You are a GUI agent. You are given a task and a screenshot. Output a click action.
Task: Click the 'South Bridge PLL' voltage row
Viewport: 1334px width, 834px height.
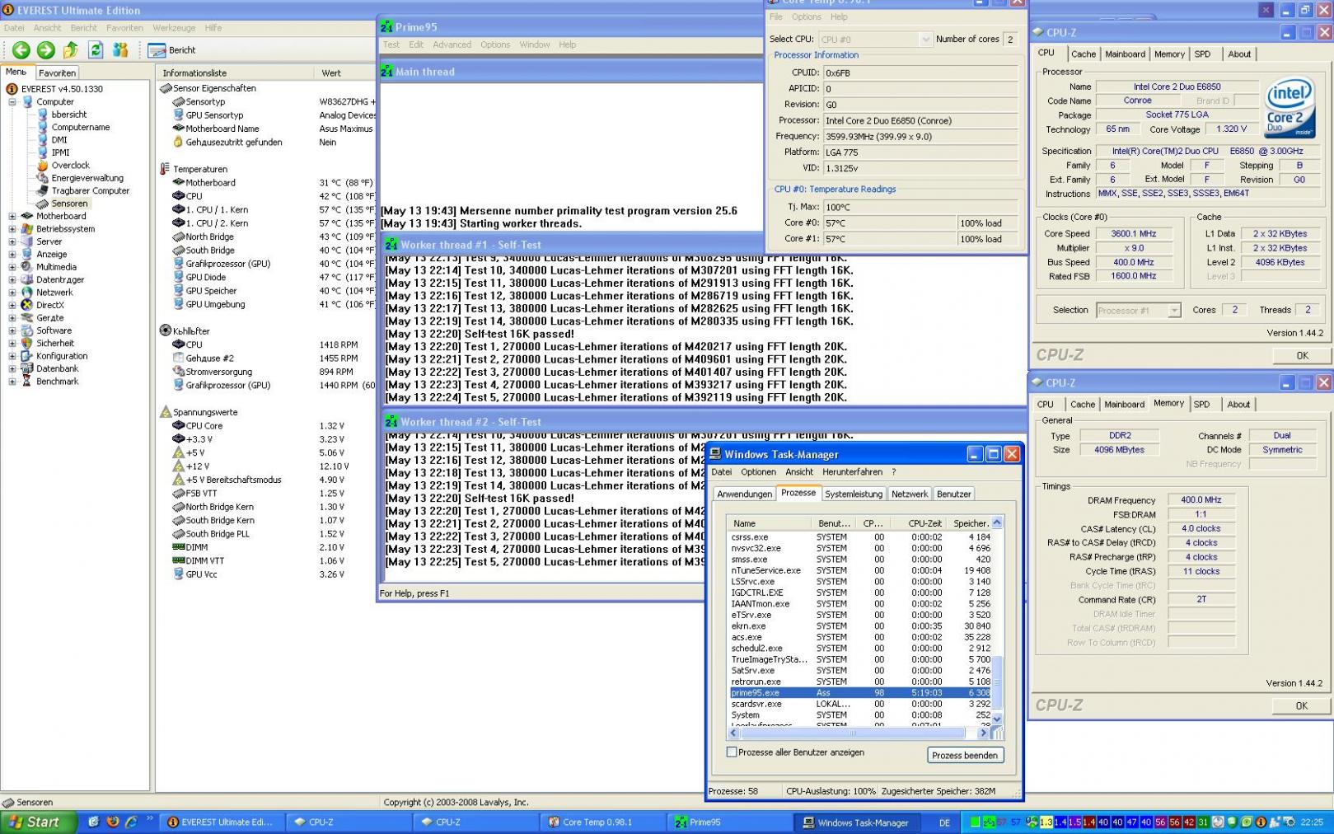pos(266,534)
